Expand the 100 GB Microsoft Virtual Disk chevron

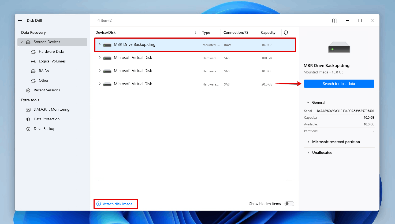(x=100, y=57)
